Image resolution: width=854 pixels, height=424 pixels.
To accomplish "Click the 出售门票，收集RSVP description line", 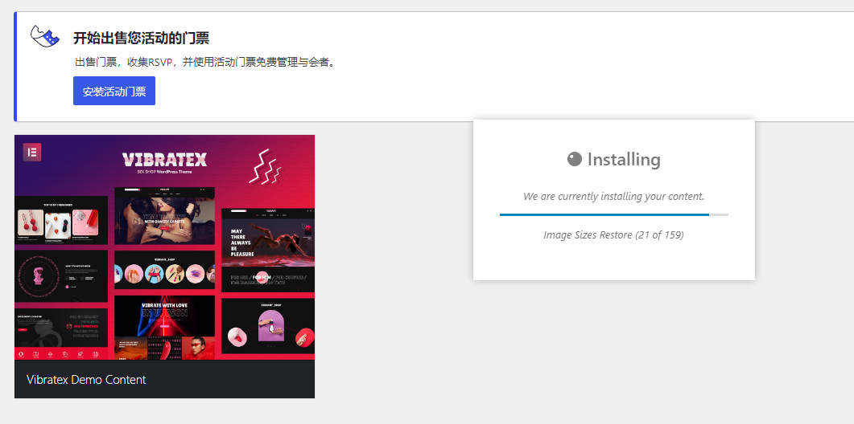I will coord(204,62).
